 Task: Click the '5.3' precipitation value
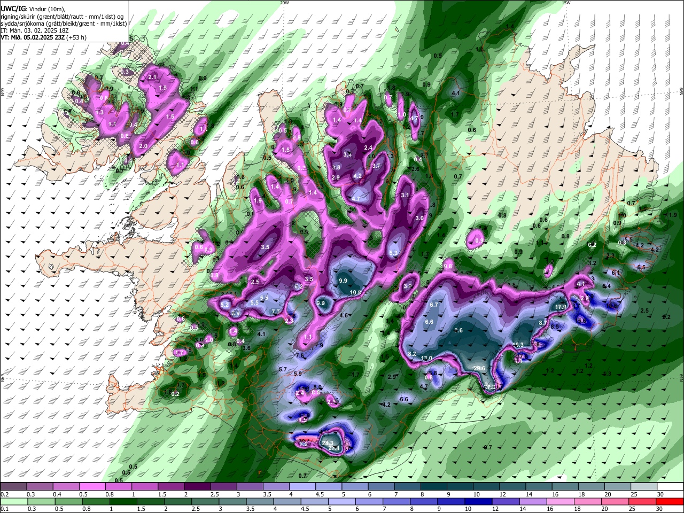[x=394, y=253]
